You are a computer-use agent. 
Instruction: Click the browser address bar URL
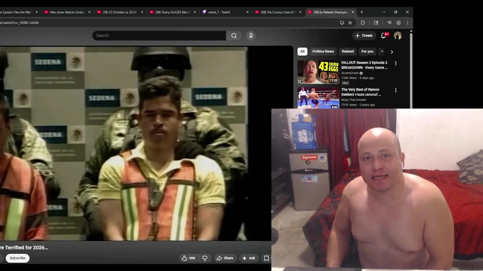pos(19,23)
